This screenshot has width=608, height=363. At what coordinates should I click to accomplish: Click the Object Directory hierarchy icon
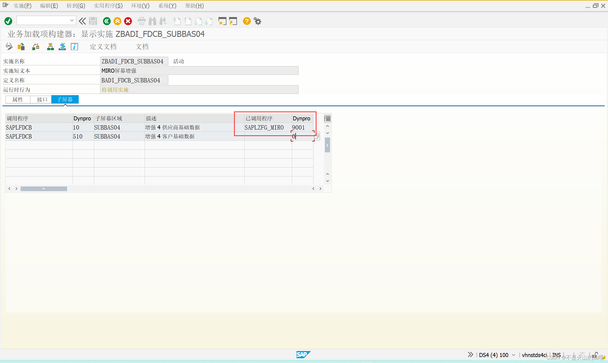pos(50,47)
